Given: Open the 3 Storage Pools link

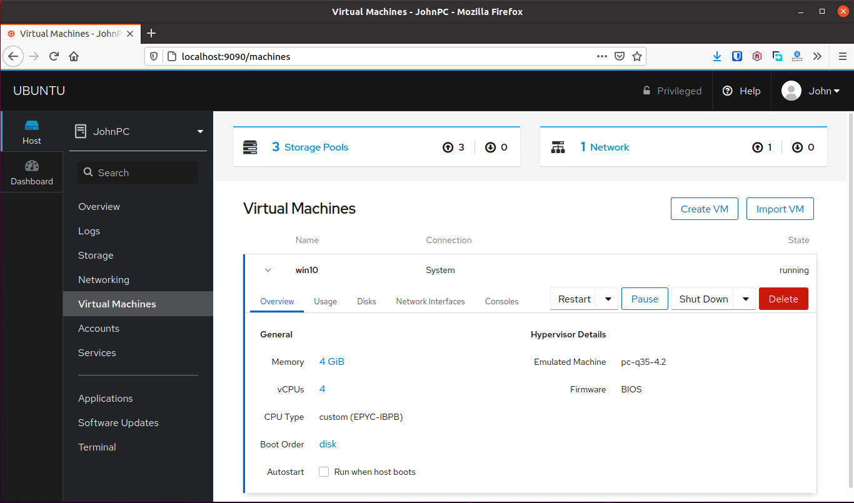Looking at the screenshot, I should (x=310, y=147).
